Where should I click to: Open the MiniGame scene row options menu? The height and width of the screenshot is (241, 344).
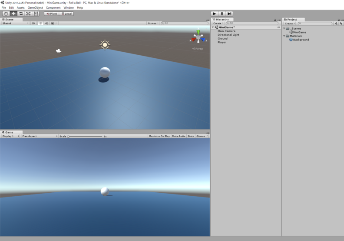[x=278, y=27]
